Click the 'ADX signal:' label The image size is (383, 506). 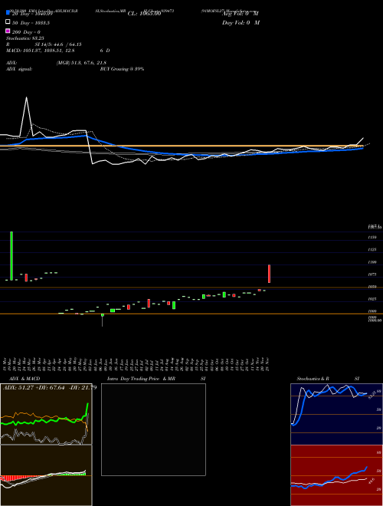pyautogui.click(x=19, y=69)
